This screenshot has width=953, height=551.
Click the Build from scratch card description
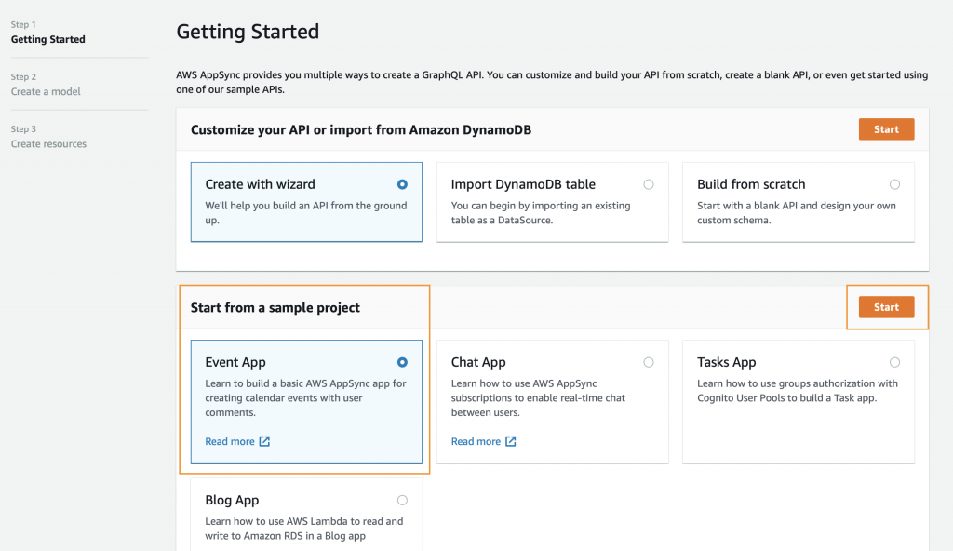[796, 213]
